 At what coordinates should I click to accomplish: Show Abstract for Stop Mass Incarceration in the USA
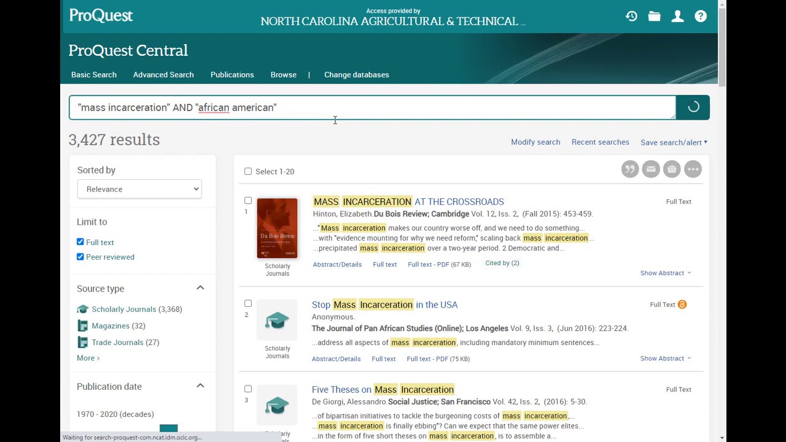click(x=665, y=359)
